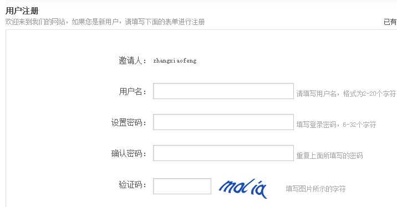Select the 确认密码 confirm password field
Screen dimensions: 397x207
223,153
